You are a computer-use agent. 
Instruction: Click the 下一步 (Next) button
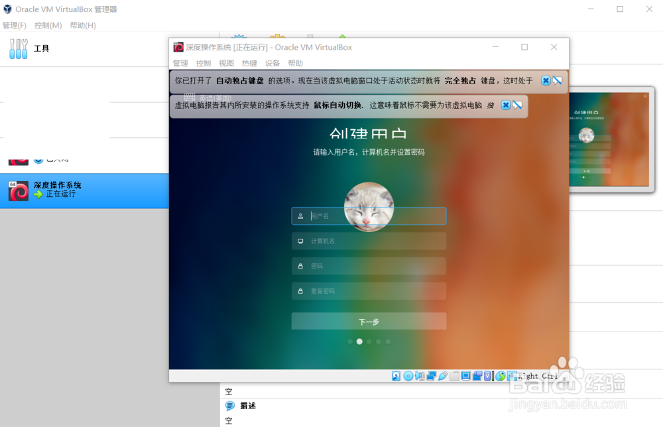coord(369,322)
